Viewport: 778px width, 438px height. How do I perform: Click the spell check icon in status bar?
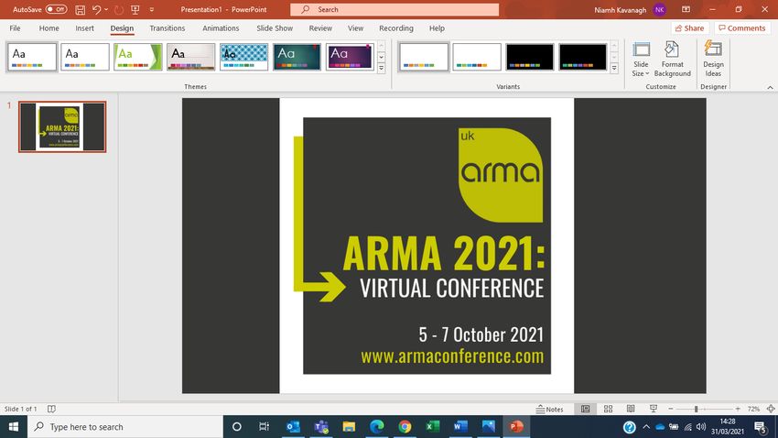51,409
